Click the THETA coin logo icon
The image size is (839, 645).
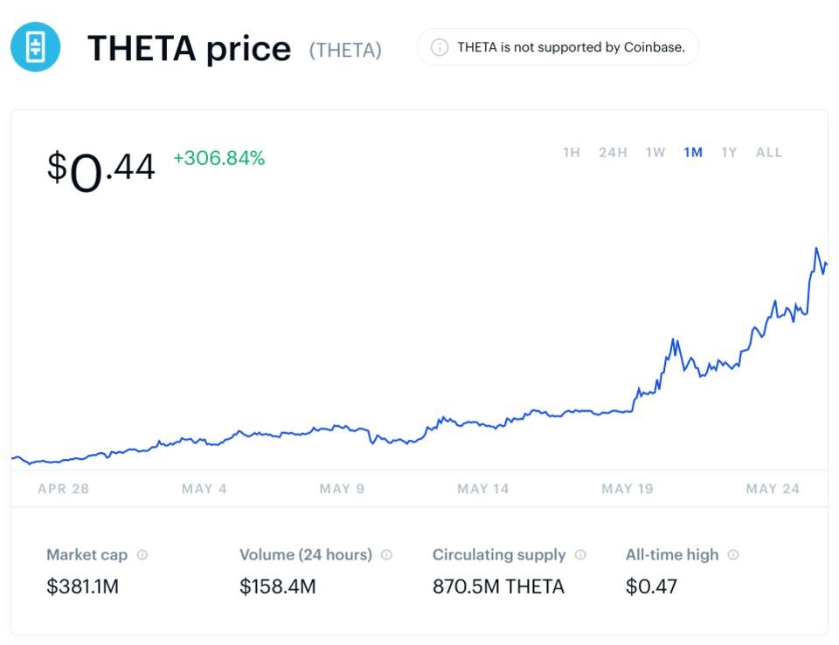(35, 47)
